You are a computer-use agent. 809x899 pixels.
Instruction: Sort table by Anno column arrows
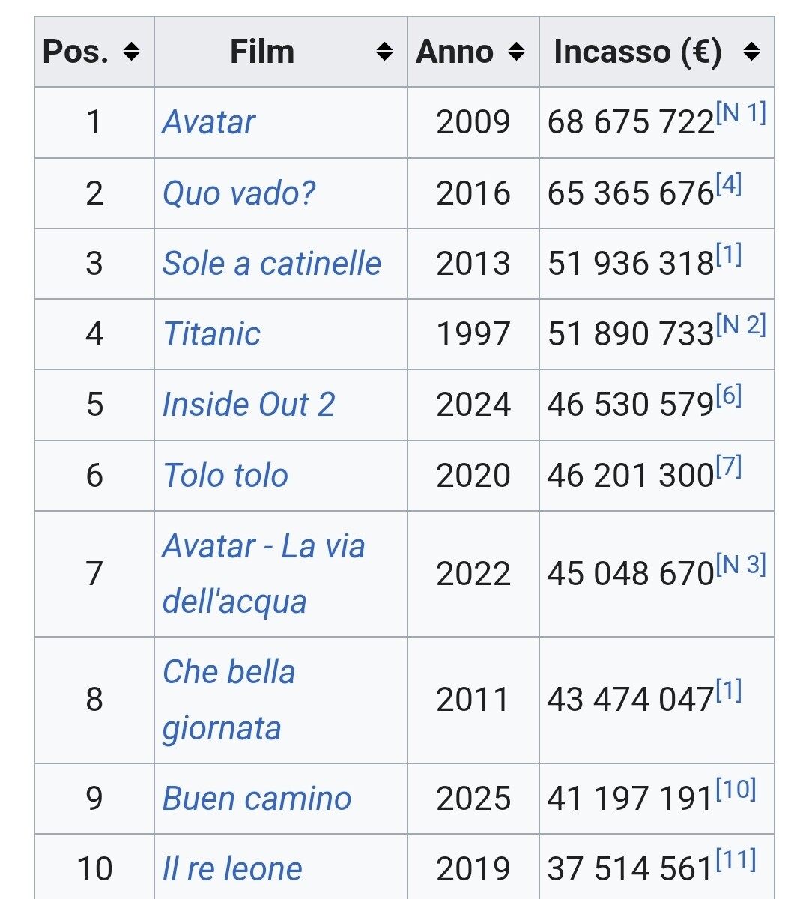516,52
